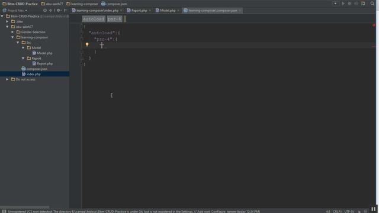
Task: Click learning-composer in navigation bar
Action: (82, 4)
